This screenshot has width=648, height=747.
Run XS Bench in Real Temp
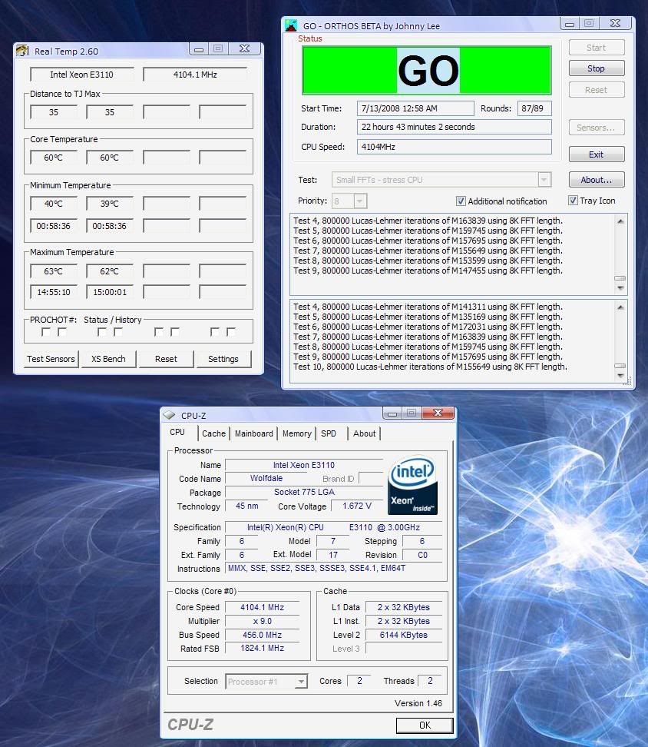(108, 359)
